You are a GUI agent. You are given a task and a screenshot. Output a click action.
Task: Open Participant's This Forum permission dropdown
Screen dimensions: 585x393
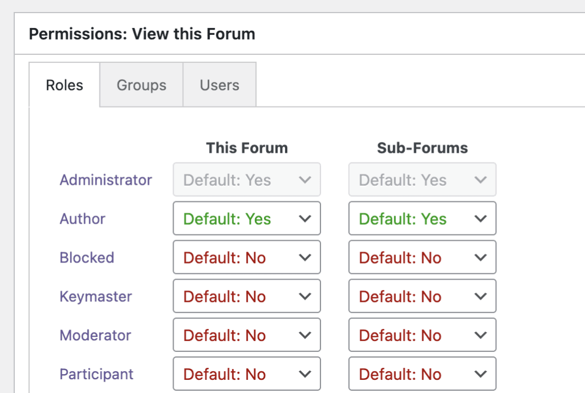[246, 374]
